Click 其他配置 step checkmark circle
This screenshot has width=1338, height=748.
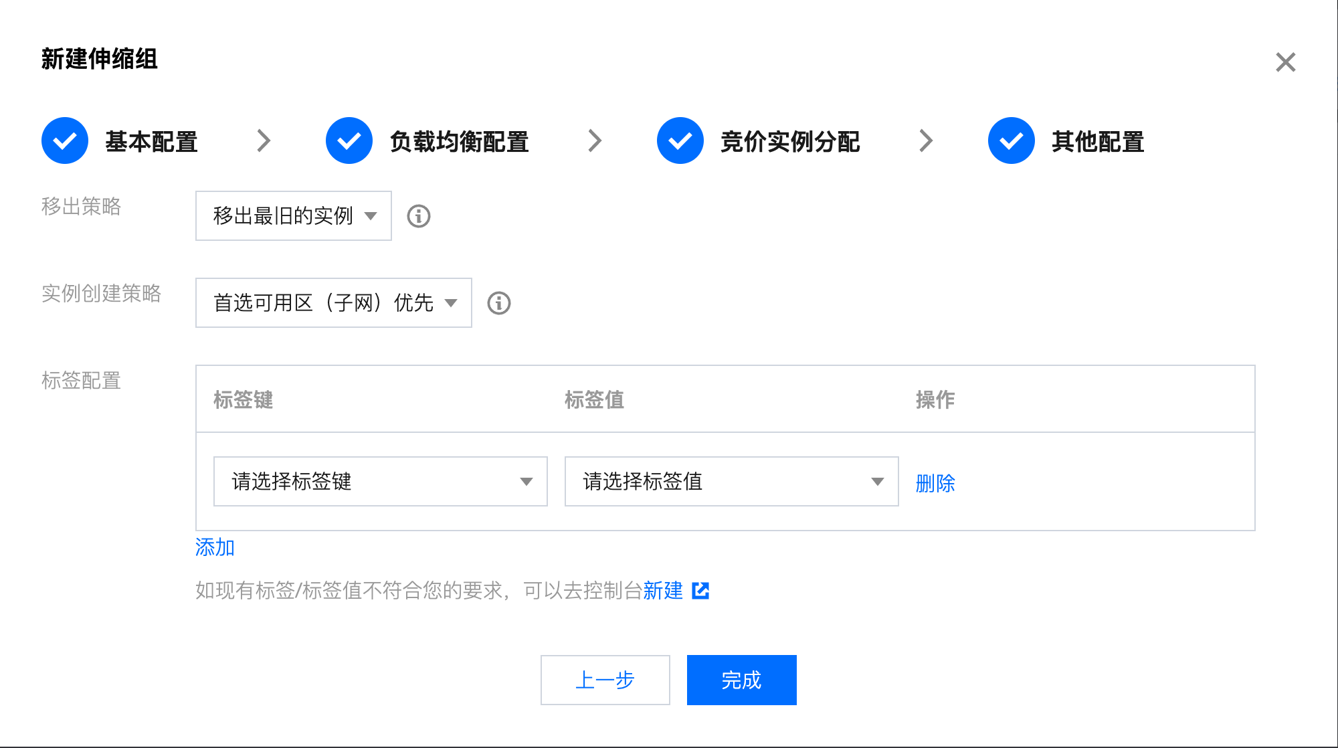point(1012,141)
